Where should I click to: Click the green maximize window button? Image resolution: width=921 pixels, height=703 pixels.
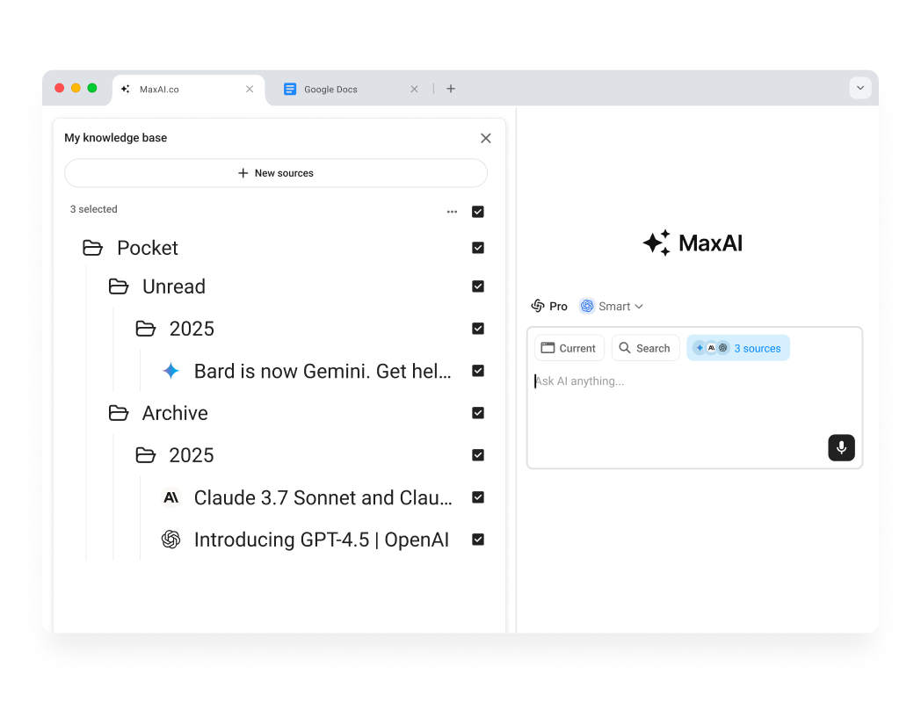pos(92,88)
